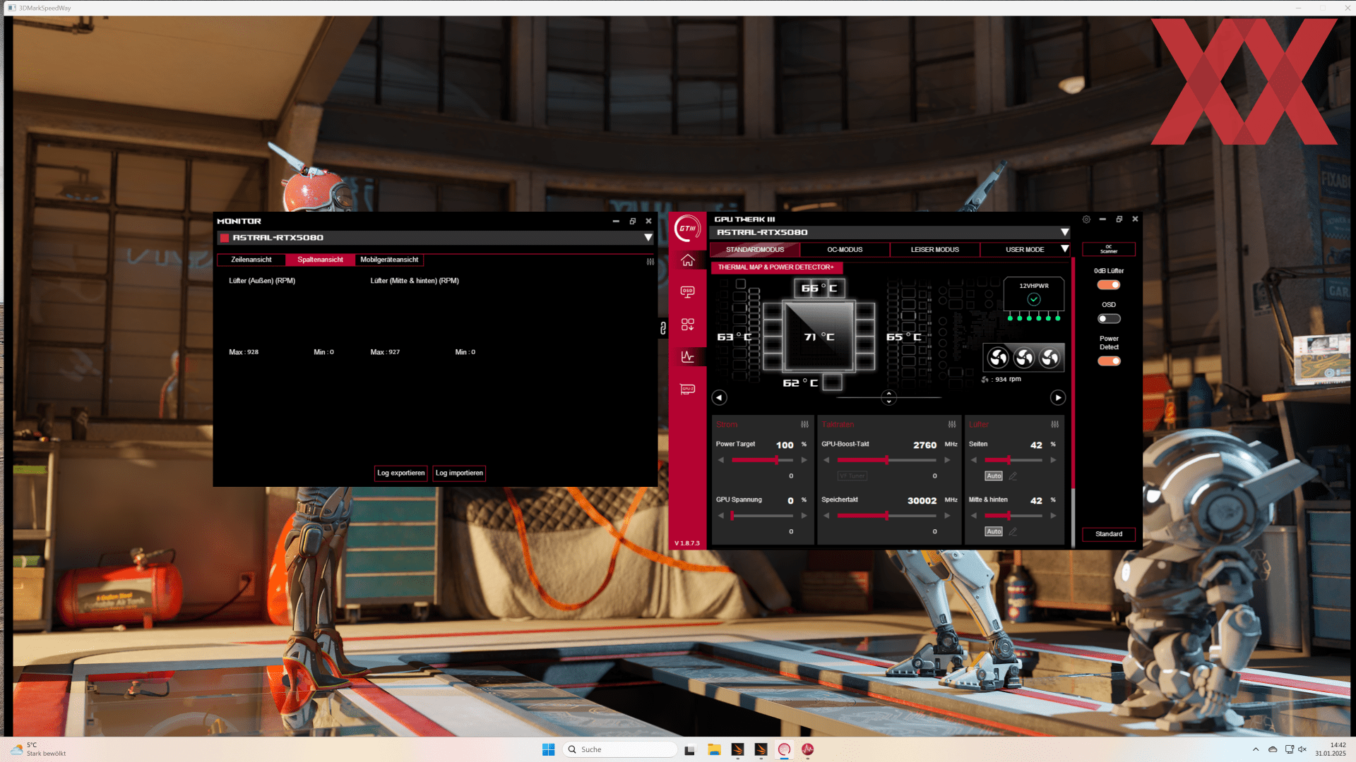The width and height of the screenshot is (1356, 762).
Task: Open the OSD settings sidebar icon
Action: 687,292
